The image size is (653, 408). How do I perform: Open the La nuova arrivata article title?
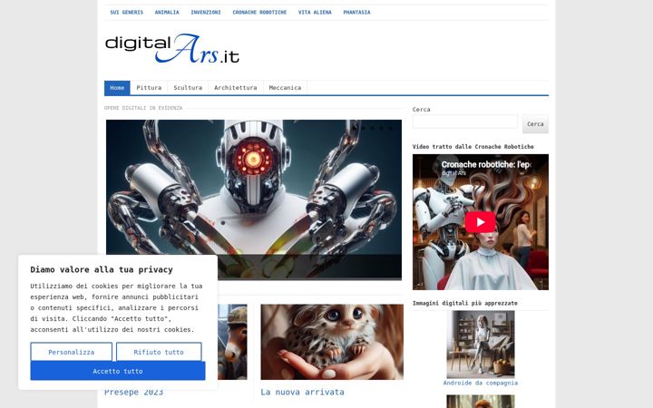[302, 393]
